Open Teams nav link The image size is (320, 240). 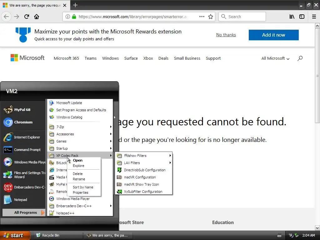(x=91, y=58)
